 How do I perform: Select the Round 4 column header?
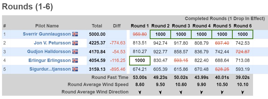(202, 26)
